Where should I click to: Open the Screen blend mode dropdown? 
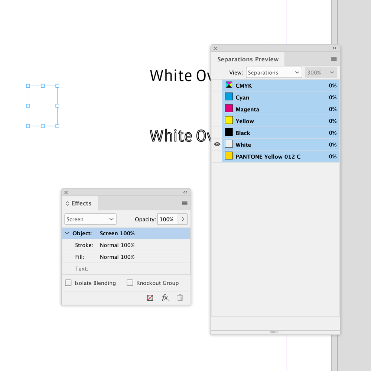point(90,219)
